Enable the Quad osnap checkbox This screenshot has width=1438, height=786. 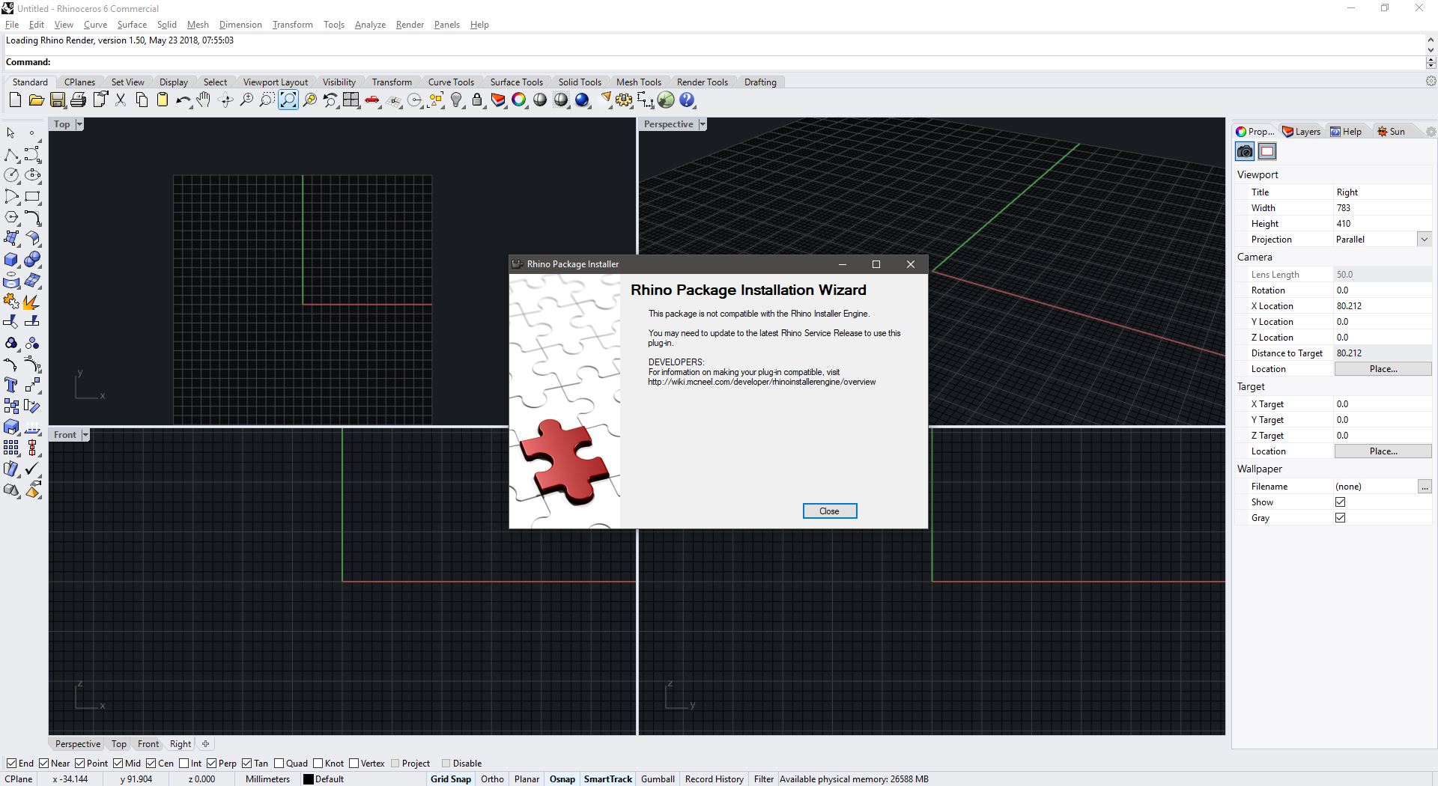(x=279, y=764)
